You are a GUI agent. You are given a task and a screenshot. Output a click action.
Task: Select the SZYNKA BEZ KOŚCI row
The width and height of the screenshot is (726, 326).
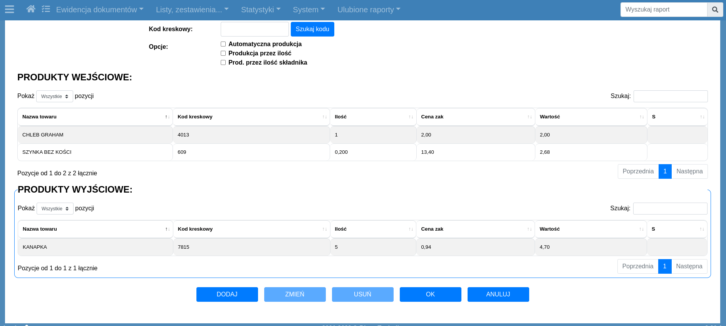coord(362,152)
